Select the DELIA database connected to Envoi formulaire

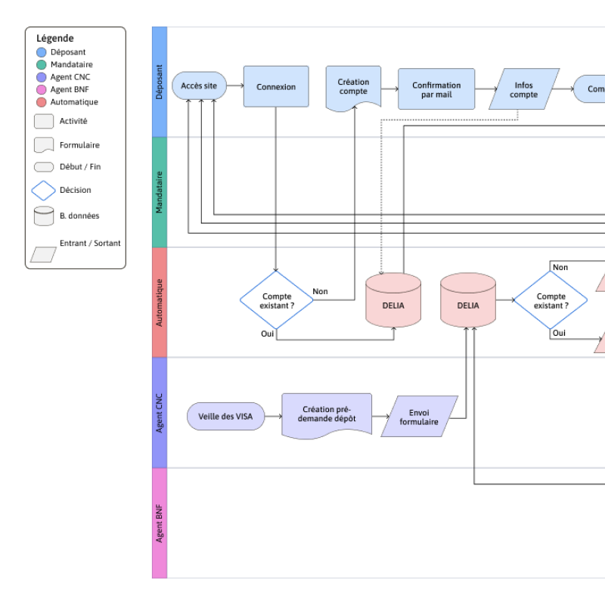(468, 300)
